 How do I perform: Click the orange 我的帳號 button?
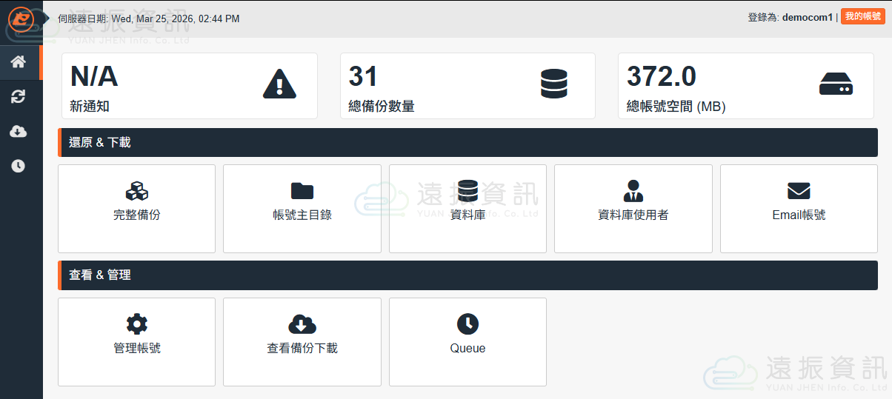point(862,16)
